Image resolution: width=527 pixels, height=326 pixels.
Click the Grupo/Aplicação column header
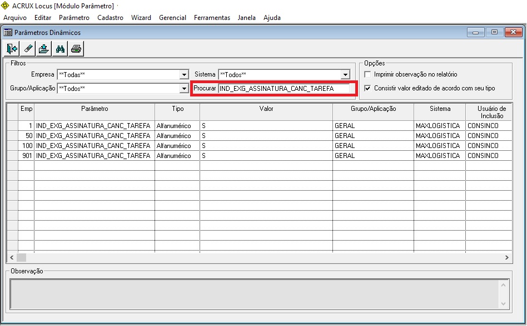(x=374, y=112)
